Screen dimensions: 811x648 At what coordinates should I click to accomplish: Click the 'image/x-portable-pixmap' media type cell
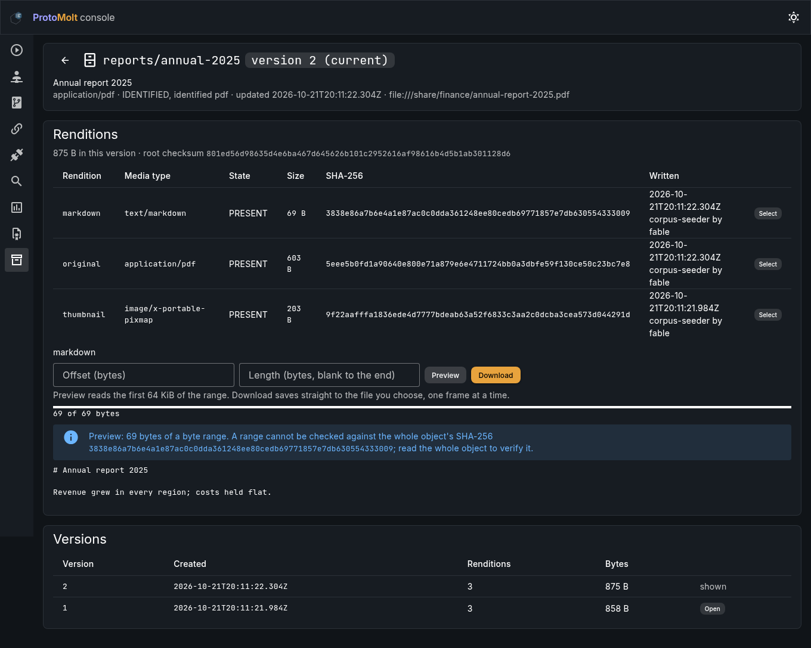165,314
